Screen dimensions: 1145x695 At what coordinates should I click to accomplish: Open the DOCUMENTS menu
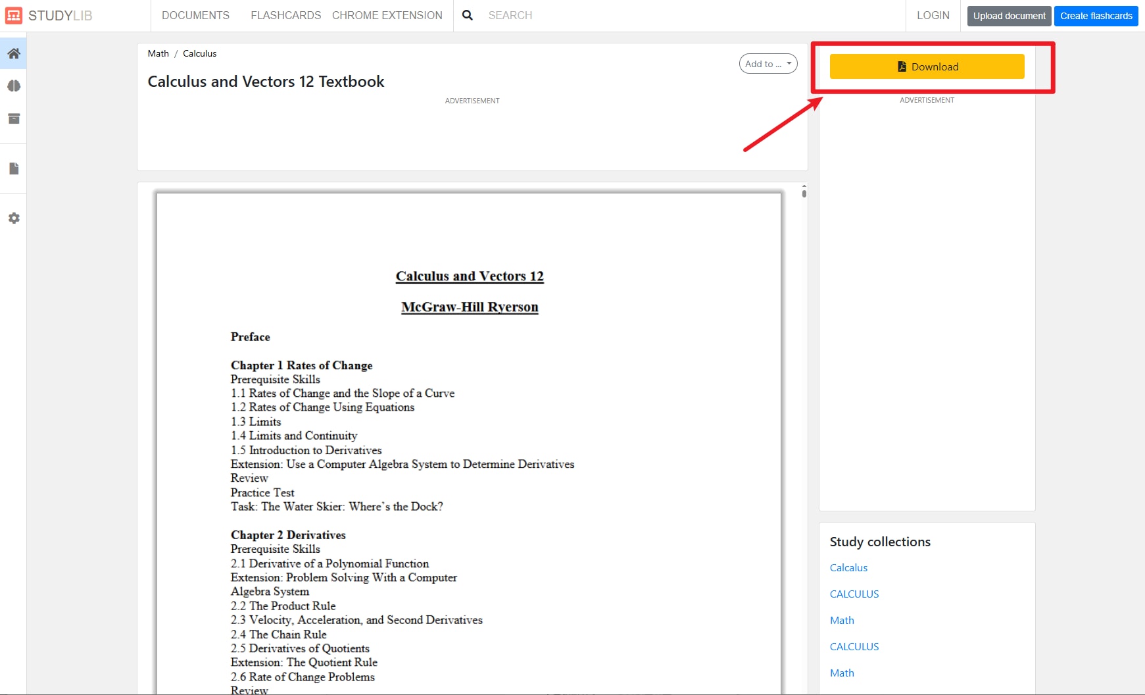click(x=195, y=15)
